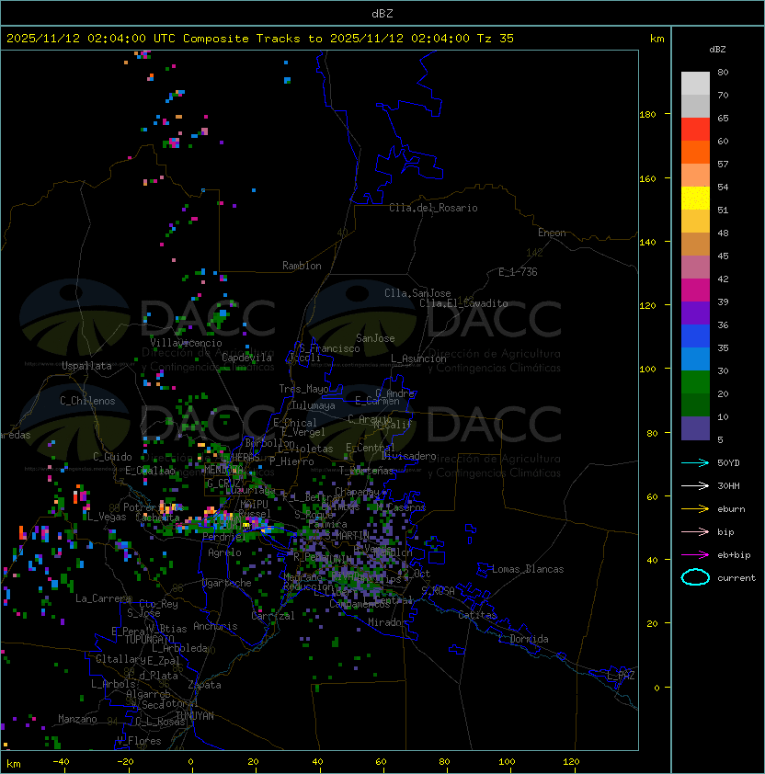765x774 pixels.
Task: Select the magenta 39-42 dBZ color band
Action: tap(695, 290)
